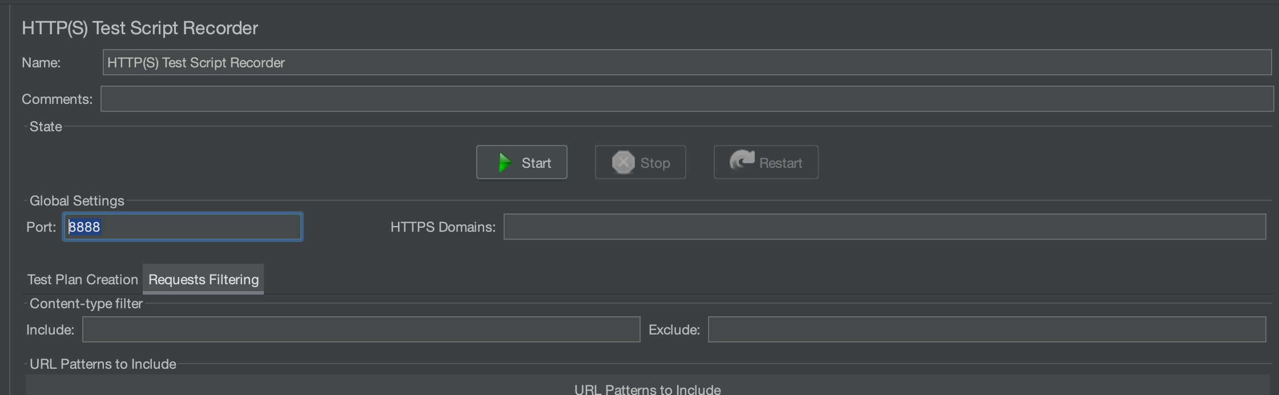Click the Exclude: label

[674, 329]
